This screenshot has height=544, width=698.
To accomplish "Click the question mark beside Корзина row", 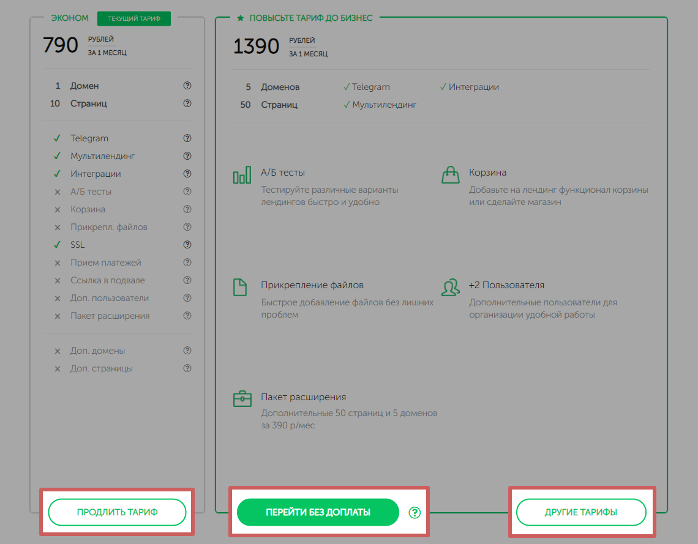I will 187,209.
